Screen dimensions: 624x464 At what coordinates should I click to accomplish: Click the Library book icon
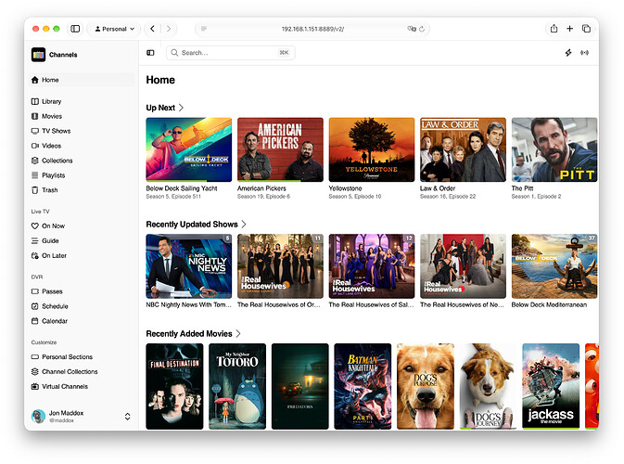tap(35, 101)
